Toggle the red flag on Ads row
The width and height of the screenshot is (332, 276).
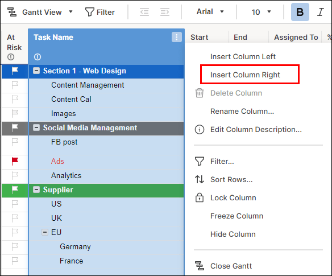tap(15, 161)
